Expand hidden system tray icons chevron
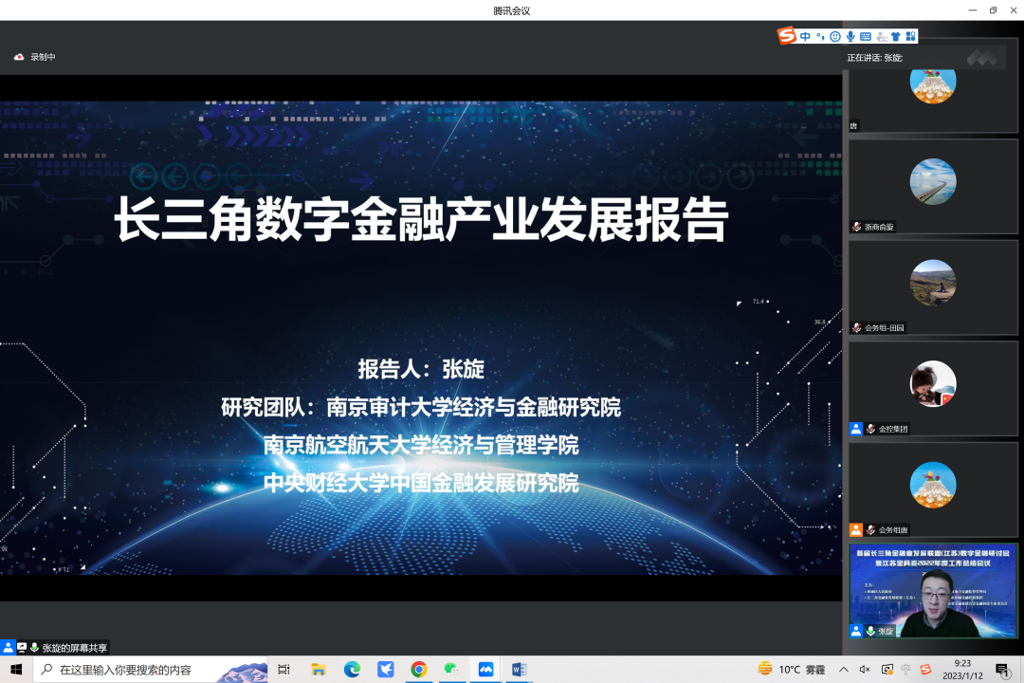The image size is (1024, 683). (844, 670)
